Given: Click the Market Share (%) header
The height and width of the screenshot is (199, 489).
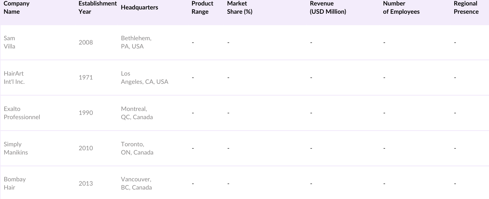Looking at the screenshot, I should (240, 8).
